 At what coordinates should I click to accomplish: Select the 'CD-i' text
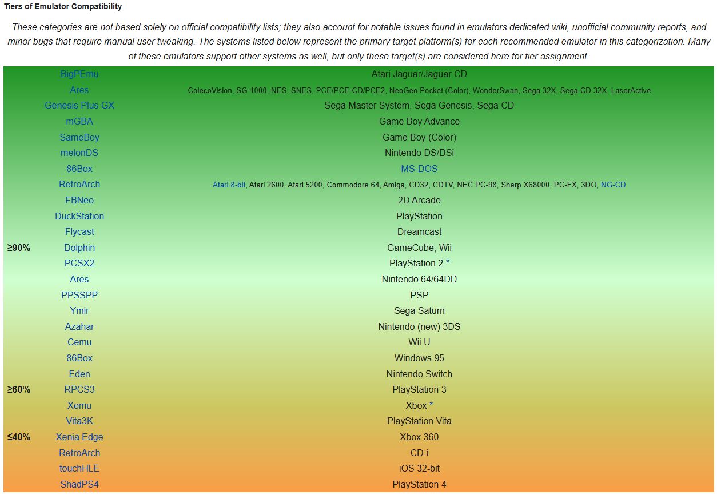coord(419,453)
